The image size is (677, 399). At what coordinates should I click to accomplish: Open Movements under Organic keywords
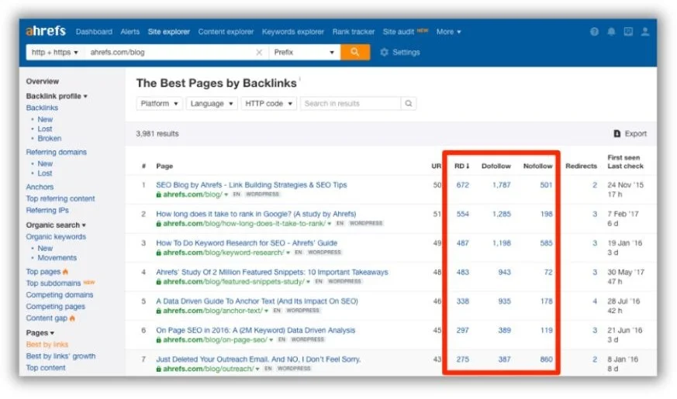pos(57,258)
